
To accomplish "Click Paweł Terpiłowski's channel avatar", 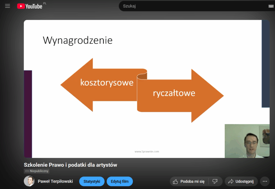I will [29, 181].
